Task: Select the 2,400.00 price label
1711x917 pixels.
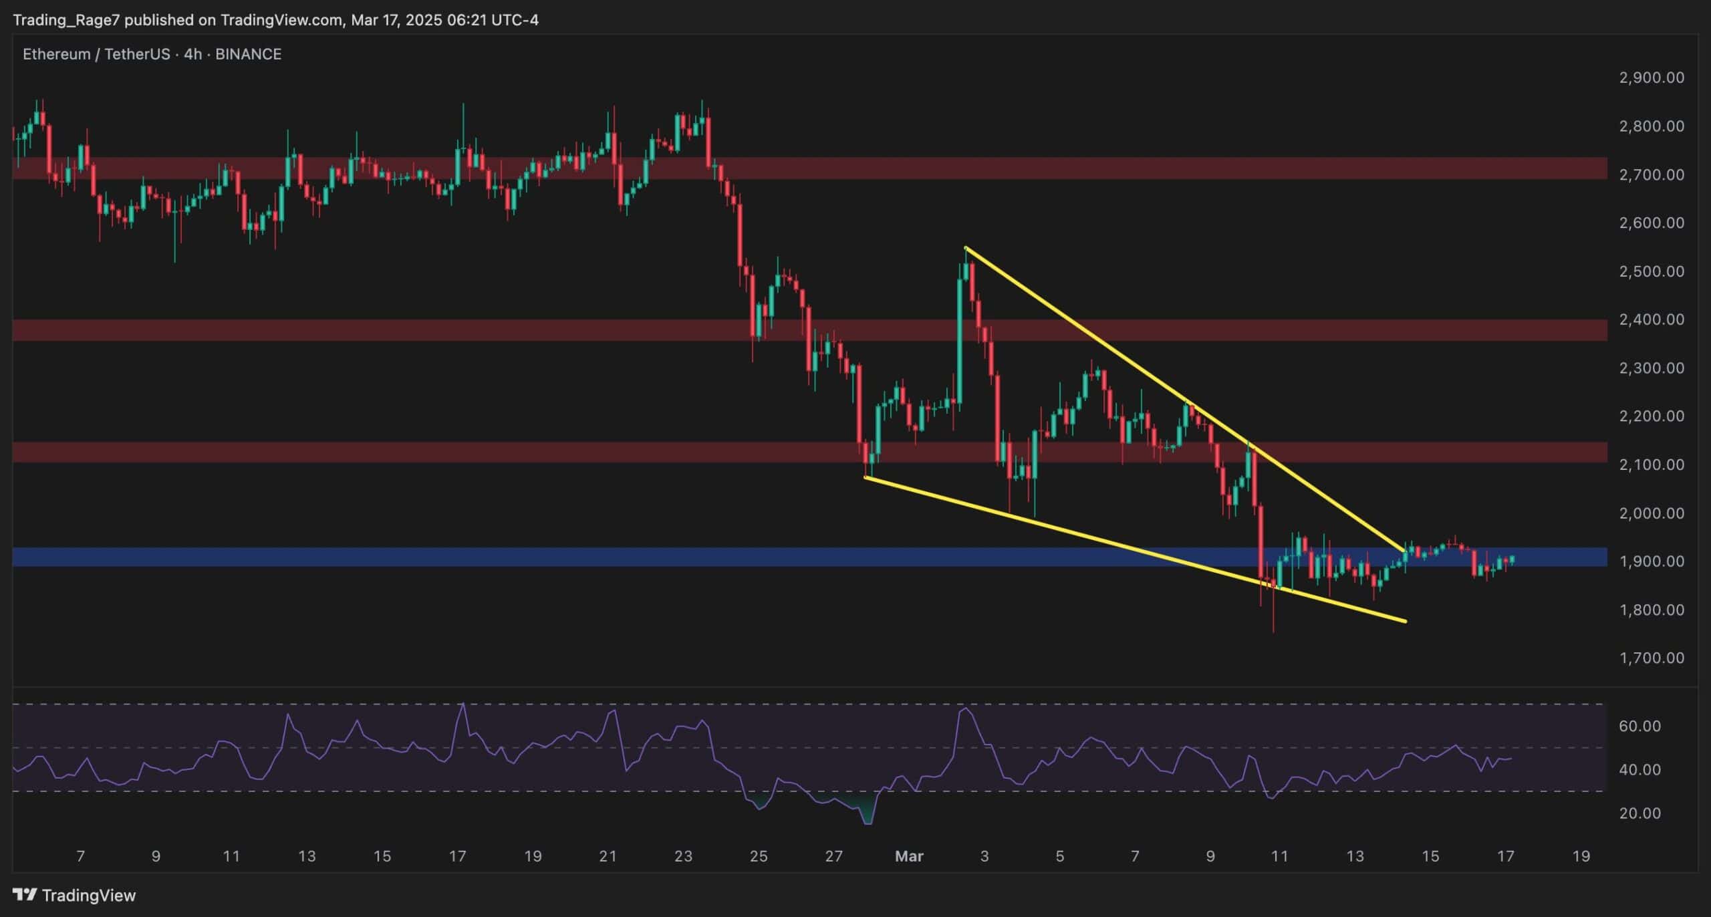Action: click(x=1651, y=319)
